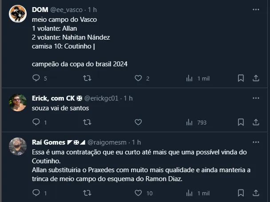Like DOM's tweet about Coutinho
Viewport: 270px width, 202px height.
click(x=138, y=78)
